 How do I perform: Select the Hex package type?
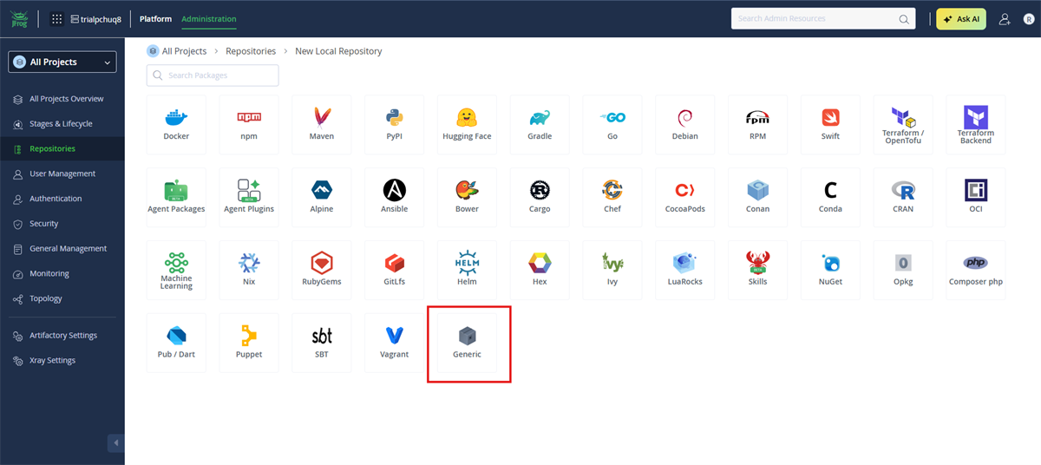point(540,271)
